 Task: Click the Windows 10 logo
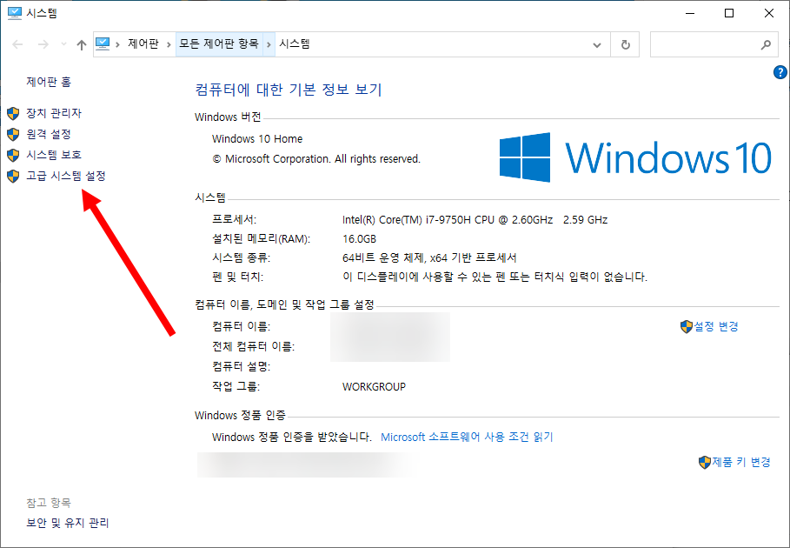[635, 157]
